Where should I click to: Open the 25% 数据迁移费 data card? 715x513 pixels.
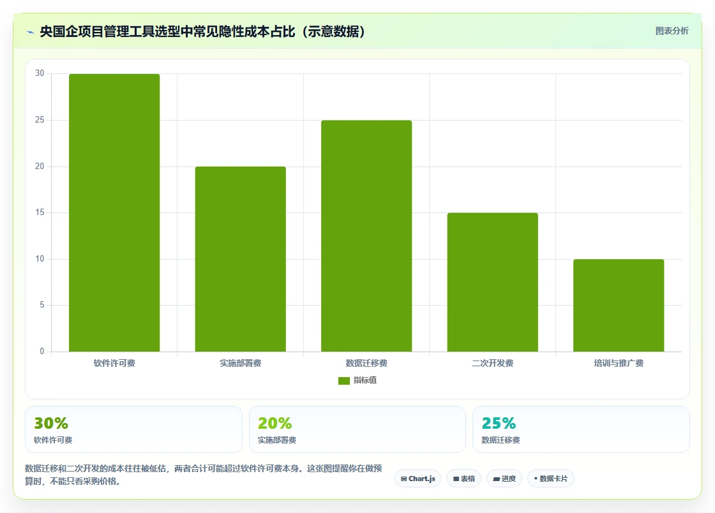pyautogui.click(x=581, y=429)
